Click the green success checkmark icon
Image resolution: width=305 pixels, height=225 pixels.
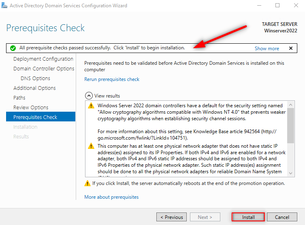pyautogui.click(x=13, y=48)
